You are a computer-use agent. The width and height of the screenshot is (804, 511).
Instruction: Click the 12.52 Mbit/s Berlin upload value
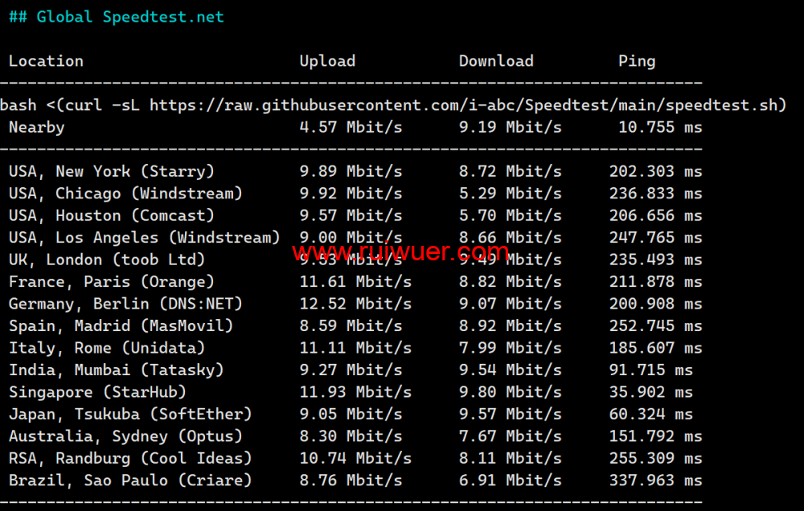355,304
